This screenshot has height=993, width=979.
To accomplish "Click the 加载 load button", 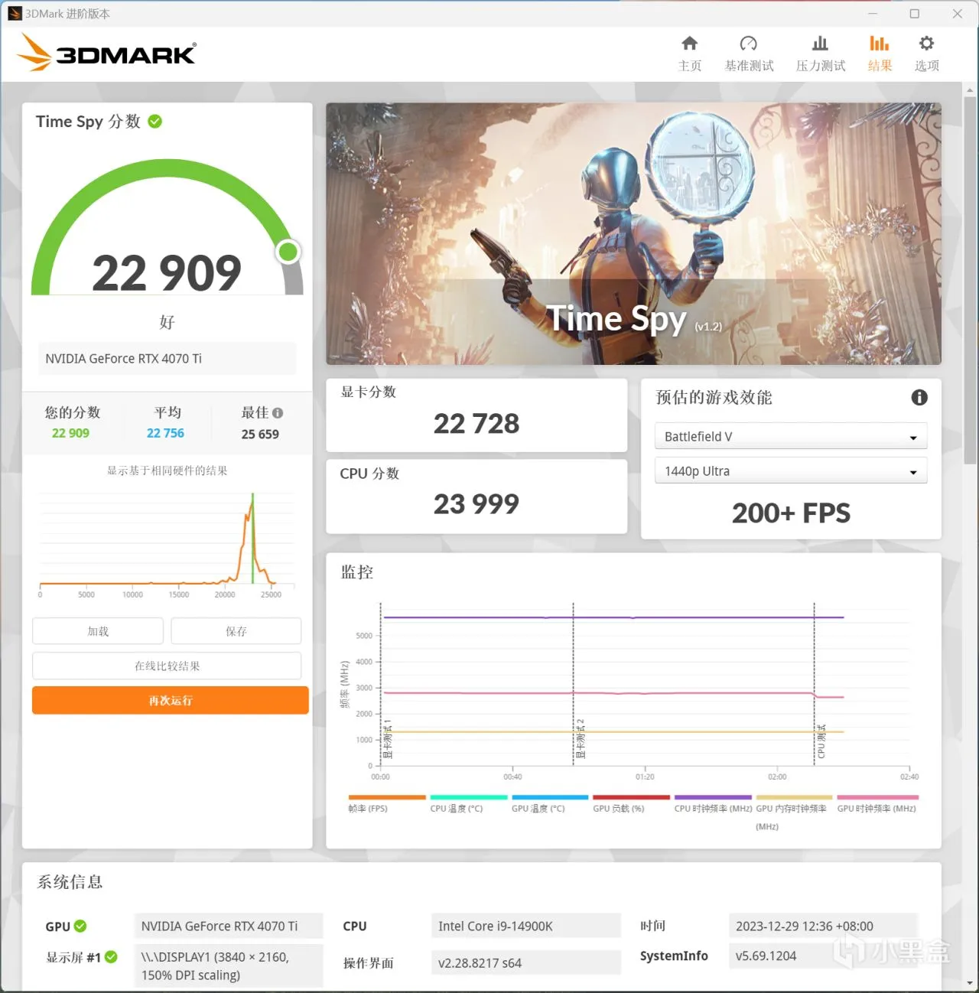I will (98, 631).
